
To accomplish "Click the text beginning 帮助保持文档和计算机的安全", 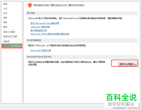I will pyautogui.click(x=59, y=5).
